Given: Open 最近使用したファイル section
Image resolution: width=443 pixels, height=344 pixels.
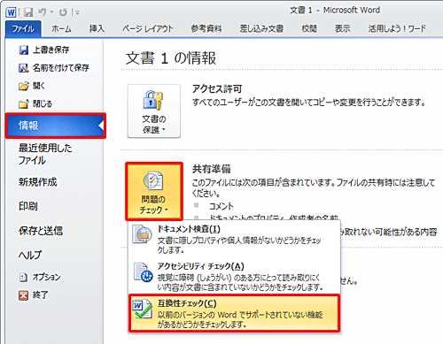Looking at the screenshot, I should pyautogui.click(x=45, y=154).
